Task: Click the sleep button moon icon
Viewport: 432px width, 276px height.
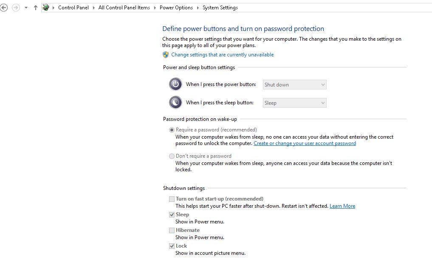Action: tap(175, 102)
